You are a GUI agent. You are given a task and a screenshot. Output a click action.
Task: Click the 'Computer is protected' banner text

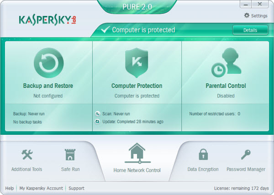tap(143, 30)
